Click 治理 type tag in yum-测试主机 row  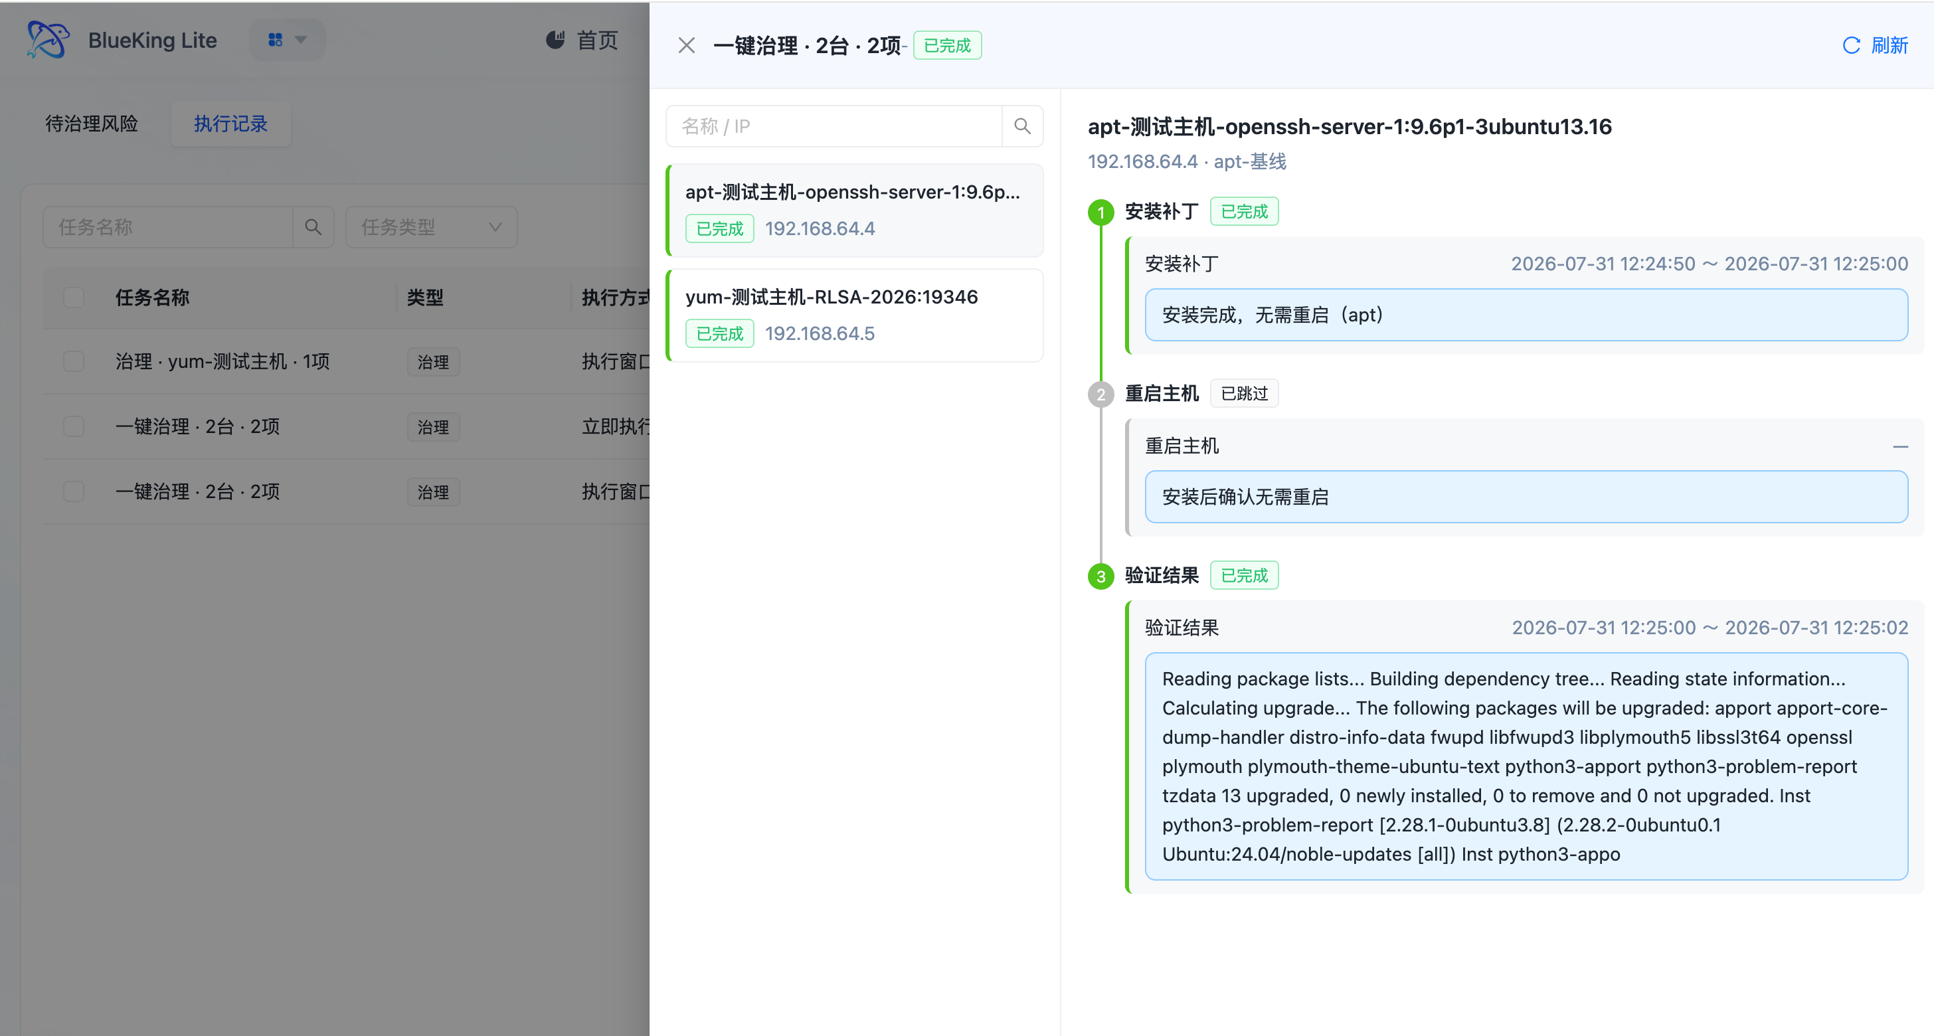tap(433, 362)
